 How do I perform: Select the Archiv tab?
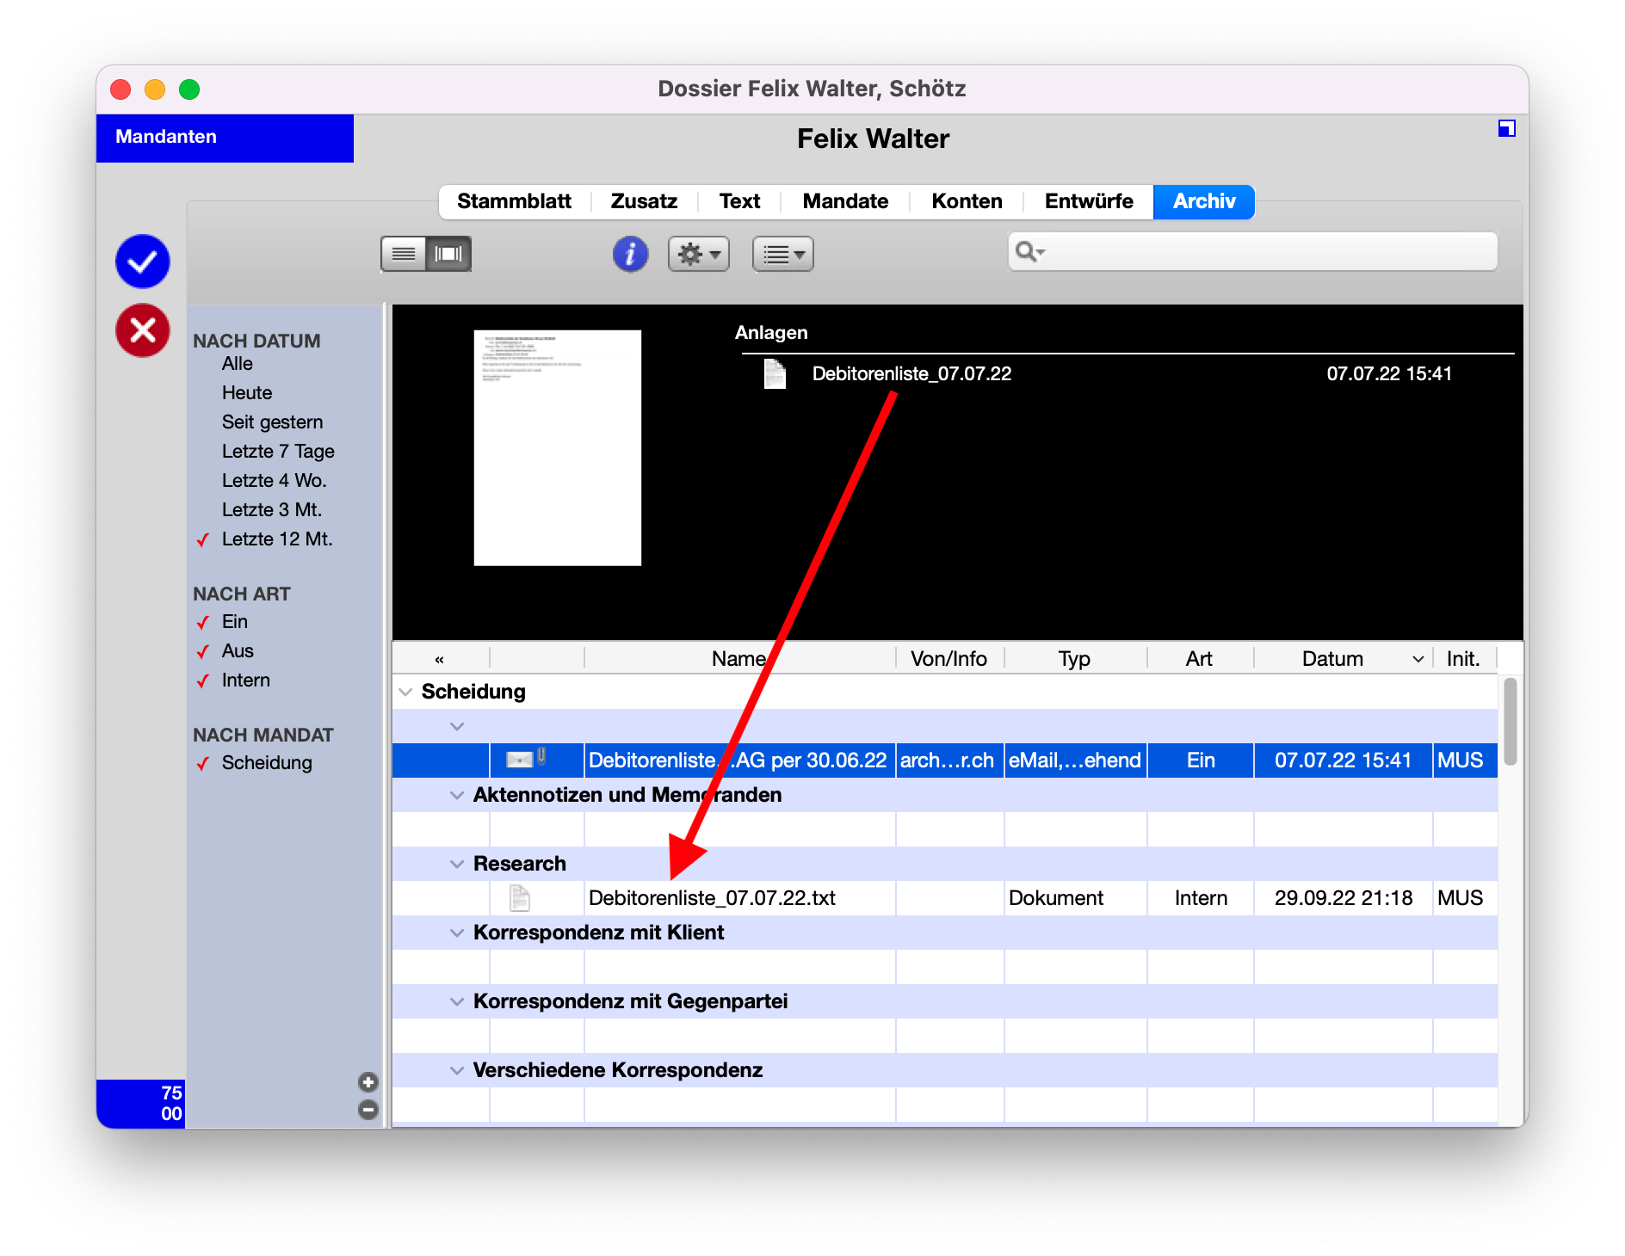coord(1204,201)
